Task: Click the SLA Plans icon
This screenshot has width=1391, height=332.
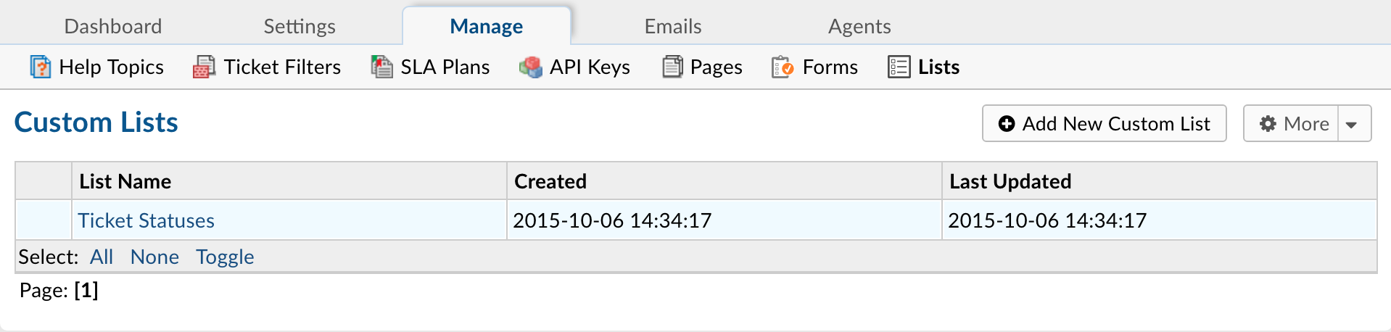Action: click(x=381, y=67)
